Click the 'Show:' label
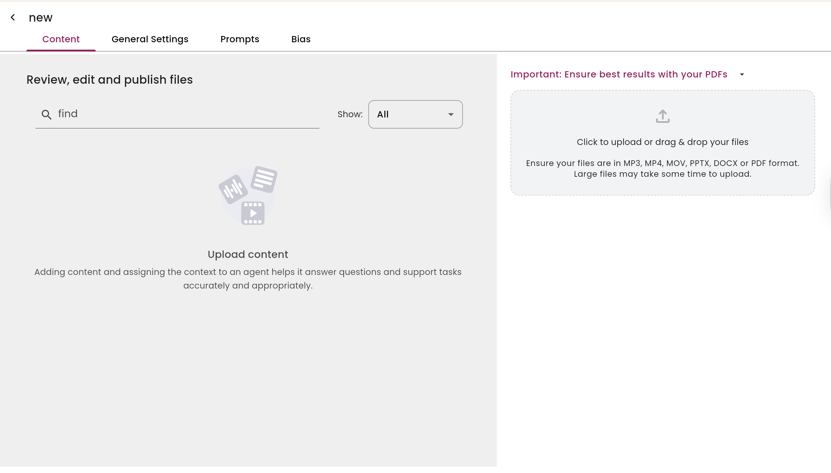The height and width of the screenshot is (473, 831). (x=350, y=114)
